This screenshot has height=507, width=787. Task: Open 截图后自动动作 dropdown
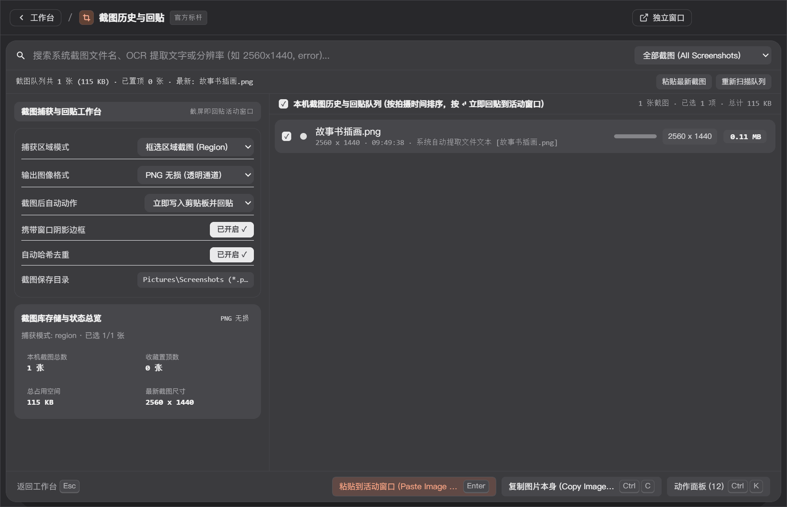click(x=199, y=203)
